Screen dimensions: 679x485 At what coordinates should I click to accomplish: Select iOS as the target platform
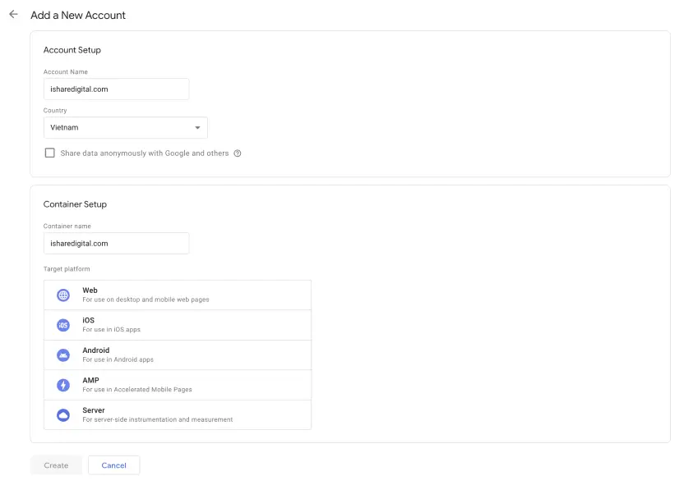(x=178, y=325)
